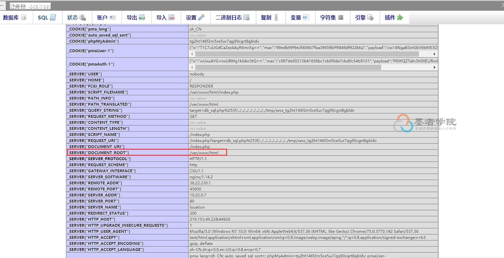Click the _SERVER["DOCUMENT_ROOT"] label
504x258 pixels.
coord(98,153)
